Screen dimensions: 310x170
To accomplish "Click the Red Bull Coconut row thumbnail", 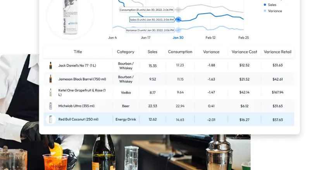I will 51,119.
